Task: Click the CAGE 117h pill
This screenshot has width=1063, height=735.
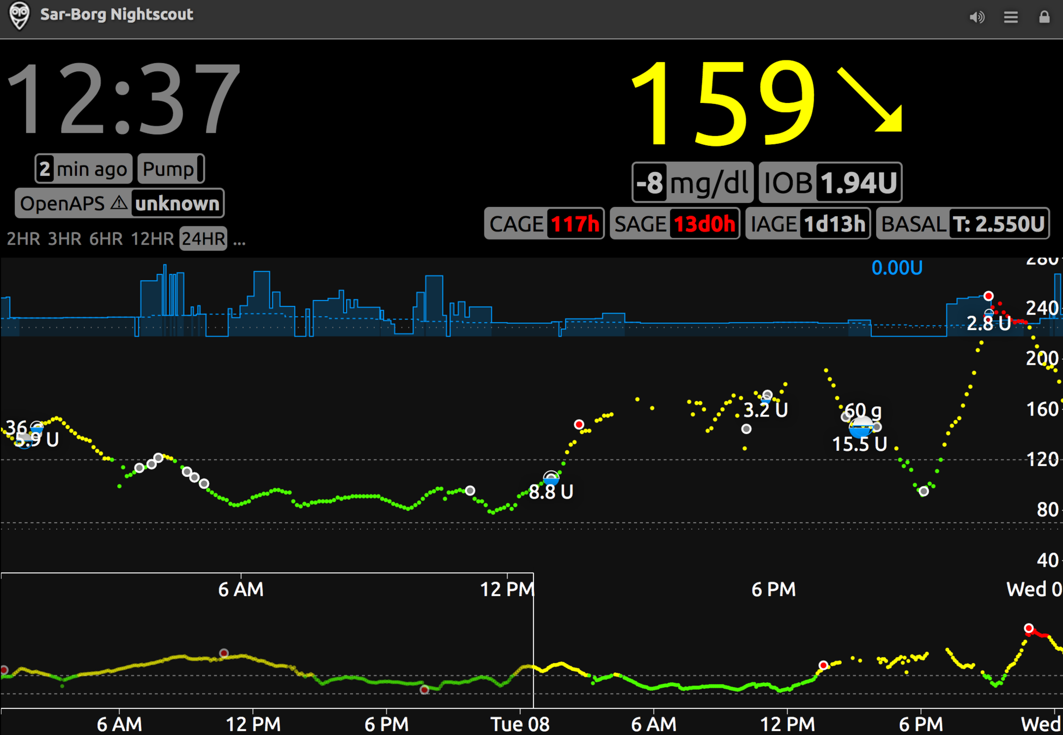Action: click(544, 224)
